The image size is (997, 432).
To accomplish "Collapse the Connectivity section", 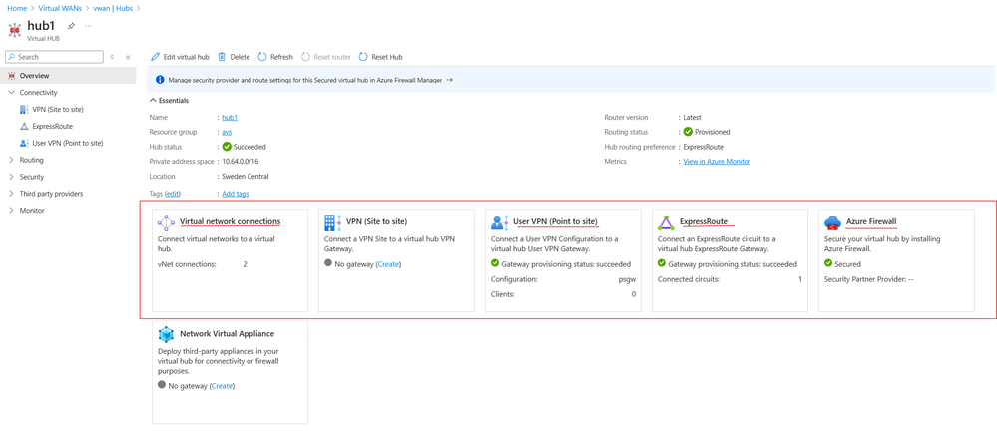I will click(11, 93).
